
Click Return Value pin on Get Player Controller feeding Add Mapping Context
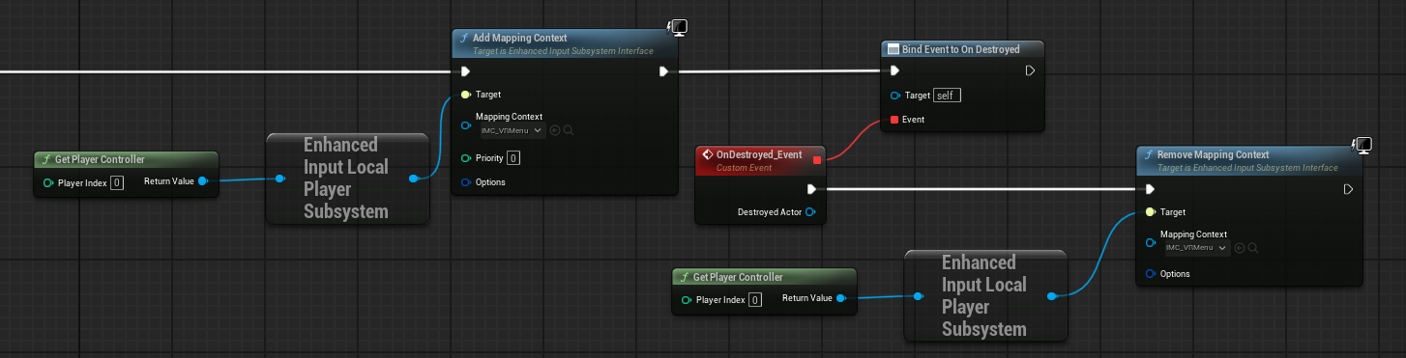(202, 181)
